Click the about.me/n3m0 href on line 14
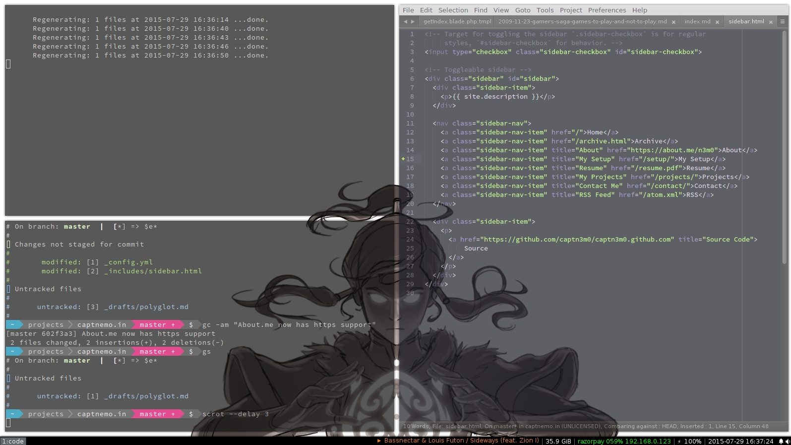This screenshot has height=445, width=791. 673,150
